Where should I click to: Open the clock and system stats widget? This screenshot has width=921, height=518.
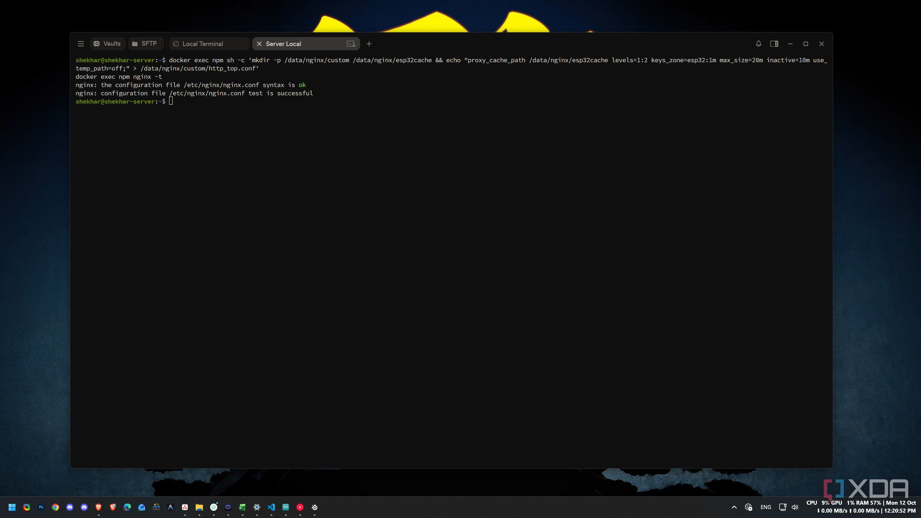point(861,507)
